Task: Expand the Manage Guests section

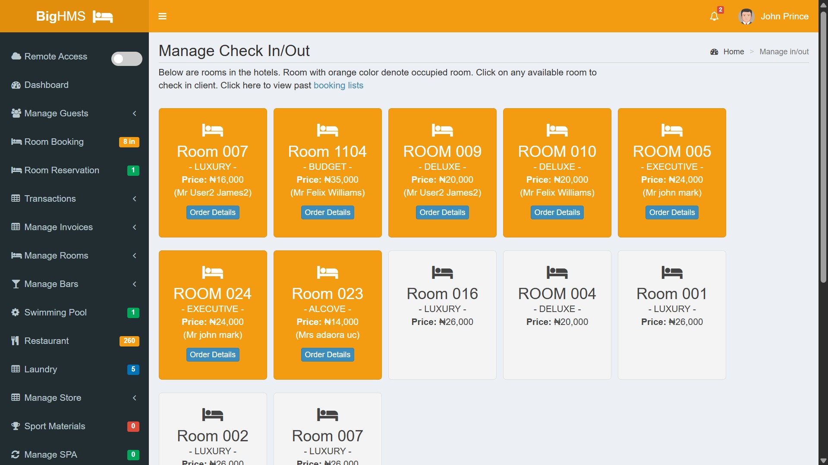Action: [56, 113]
